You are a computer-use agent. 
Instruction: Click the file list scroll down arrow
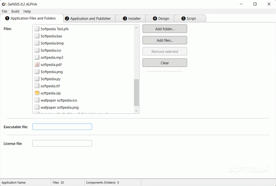[136, 111]
